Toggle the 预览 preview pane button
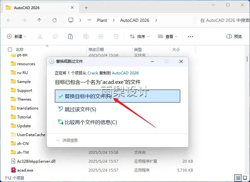This screenshot has width=250, height=182. click(x=234, y=36)
